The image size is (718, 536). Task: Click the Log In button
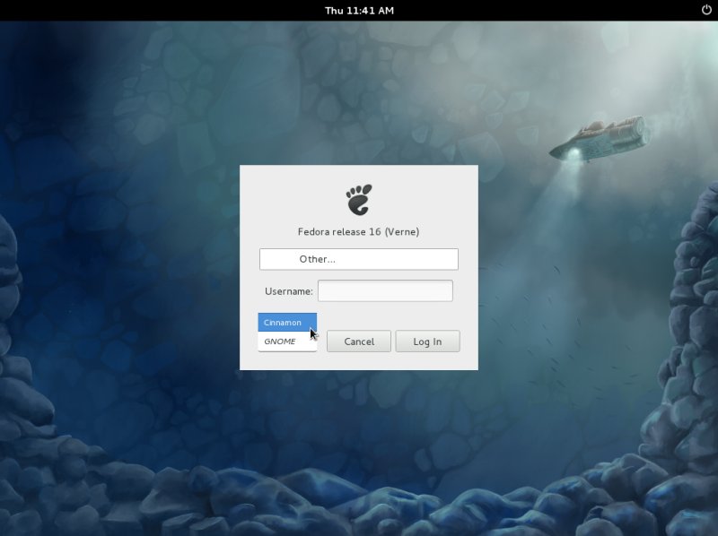pyautogui.click(x=427, y=341)
